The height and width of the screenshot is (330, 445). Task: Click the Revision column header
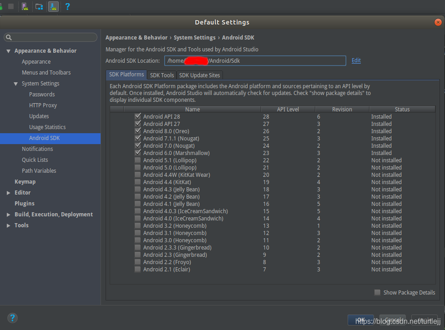pos(342,109)
